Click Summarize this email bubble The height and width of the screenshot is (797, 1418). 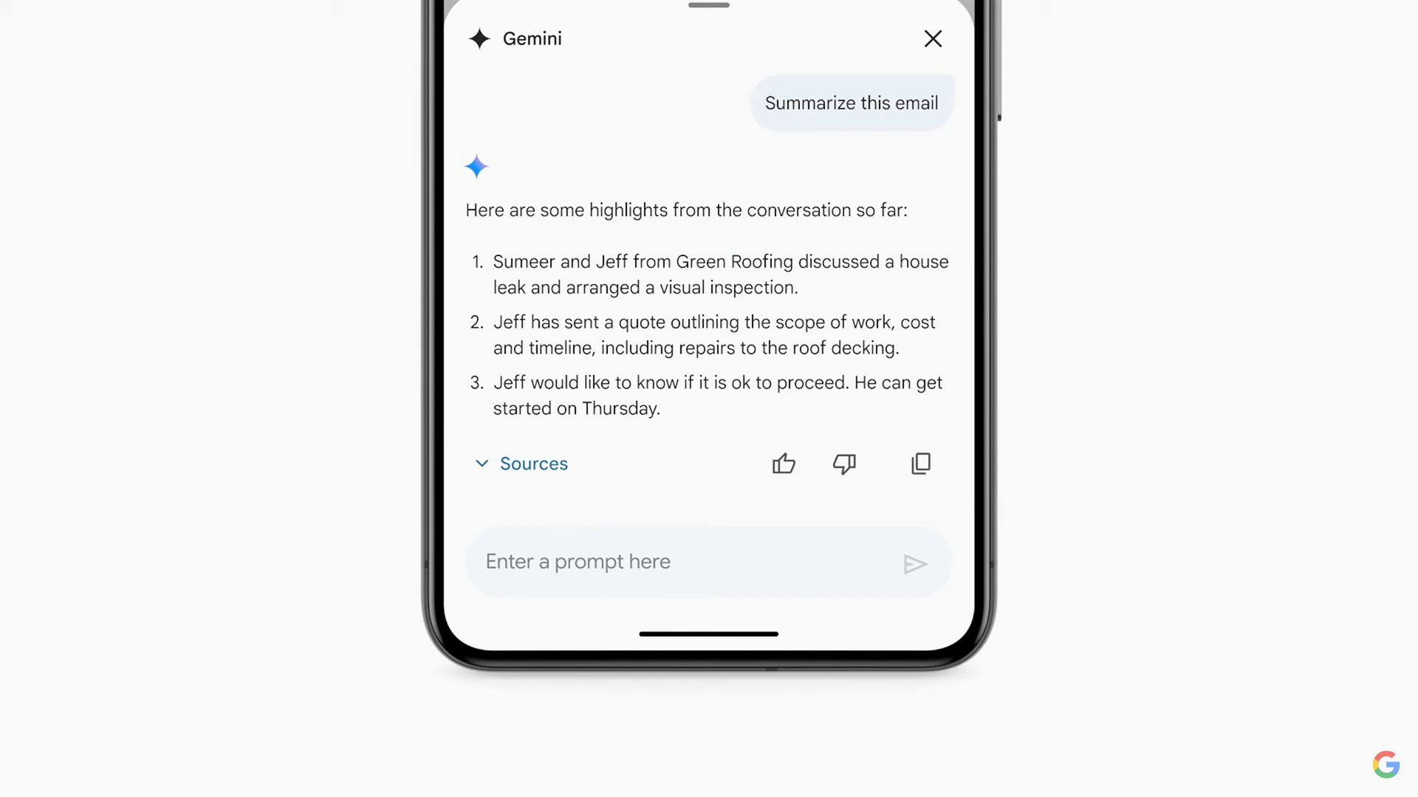click(850, 102)
